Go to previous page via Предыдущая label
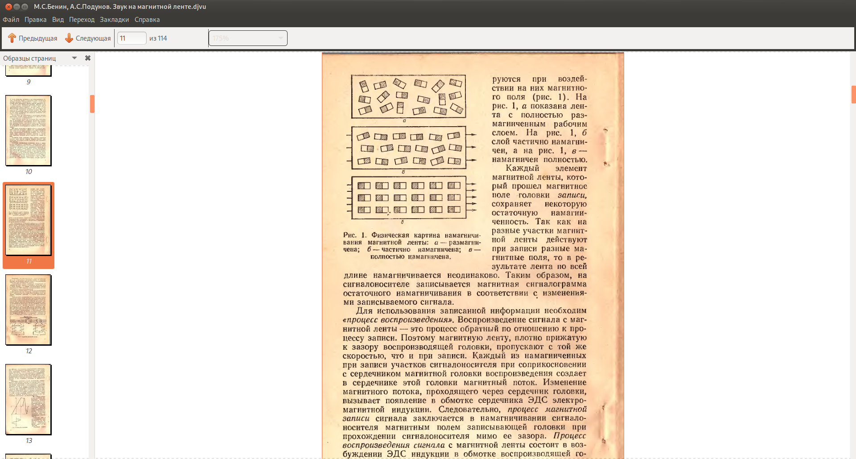 (38, 38)
